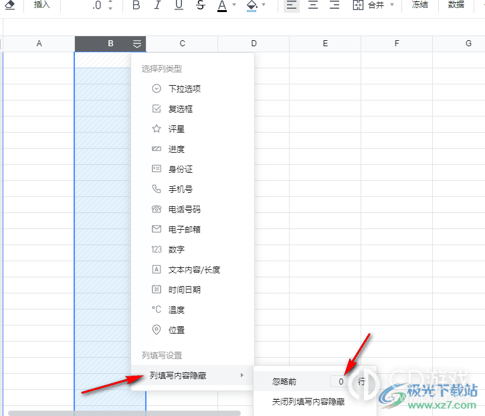Toggle bold formatting
This screenshot has width=485, height=416.
[136, 5]
